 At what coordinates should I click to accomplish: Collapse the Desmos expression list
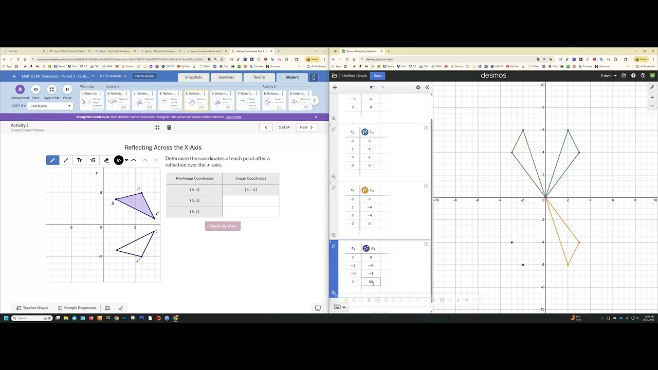pos(427,87)
